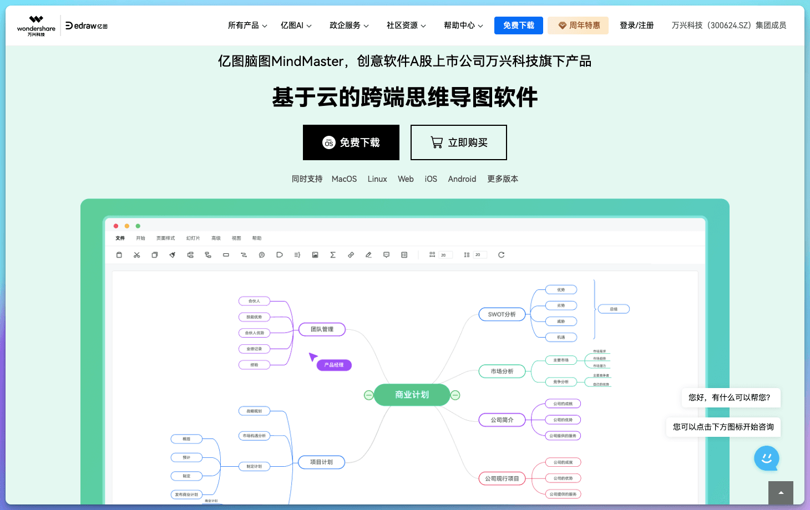Click the note panel icon

(404, 255)
